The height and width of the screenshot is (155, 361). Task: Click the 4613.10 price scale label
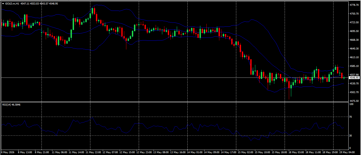354,57
